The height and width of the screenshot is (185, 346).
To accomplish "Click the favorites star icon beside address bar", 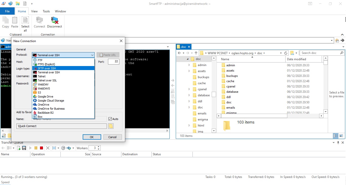I will click(337, 40).
